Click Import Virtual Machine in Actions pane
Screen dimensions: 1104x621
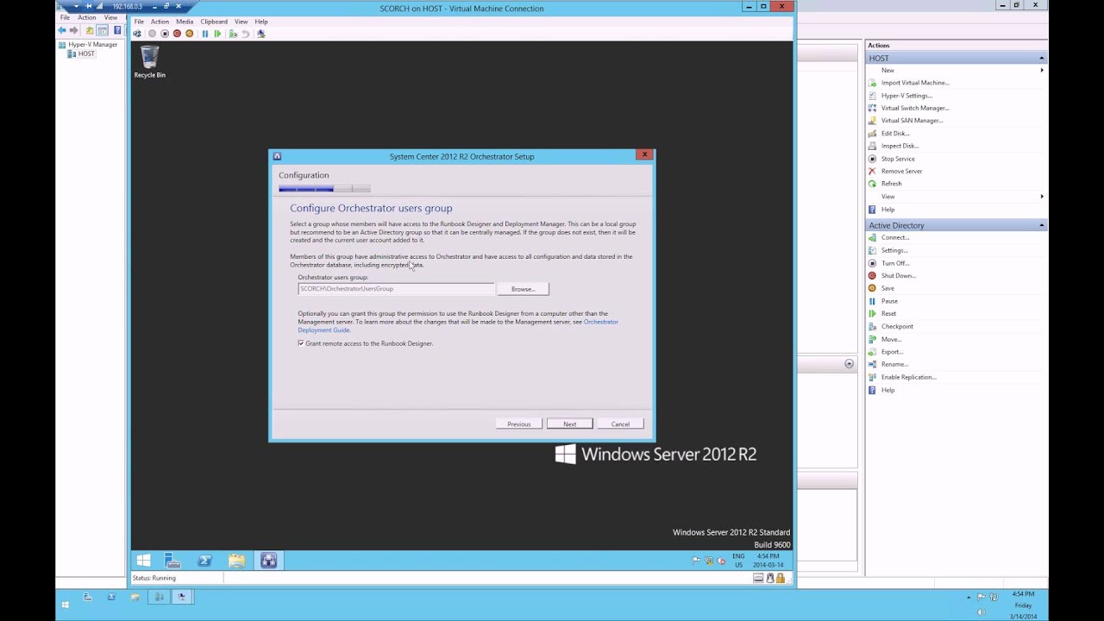click(915, 83)
